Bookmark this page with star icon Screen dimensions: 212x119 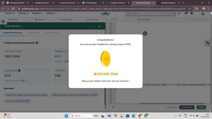pos(190,9)
